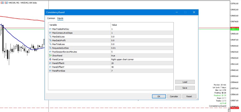Click the chart icon before NAS100 title

click(x=6, y=3)
